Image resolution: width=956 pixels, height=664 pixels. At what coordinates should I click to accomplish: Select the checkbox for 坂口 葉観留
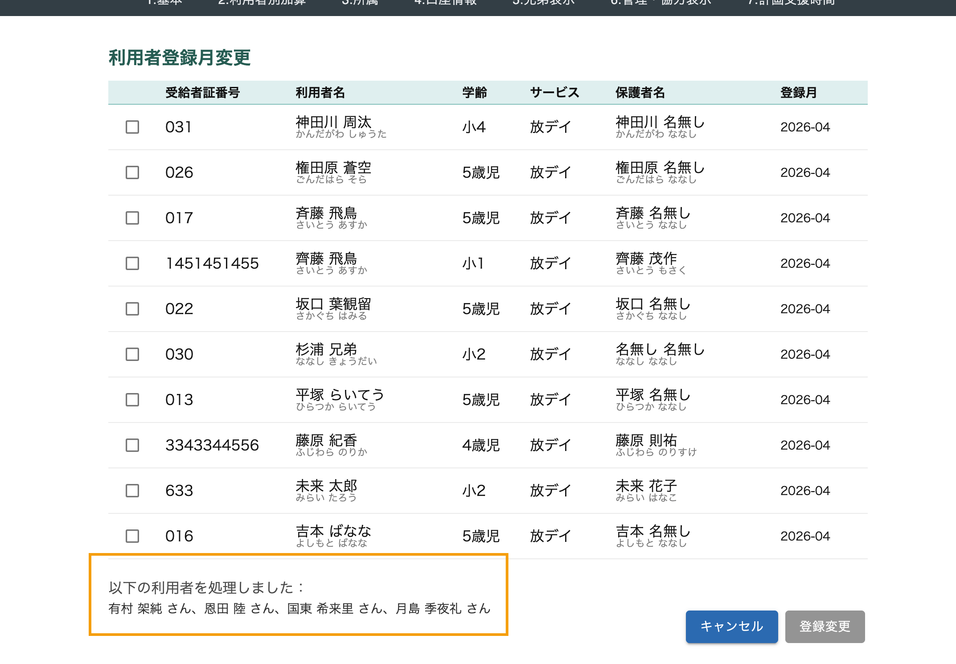pyautogui.click(x=132, y=309)
